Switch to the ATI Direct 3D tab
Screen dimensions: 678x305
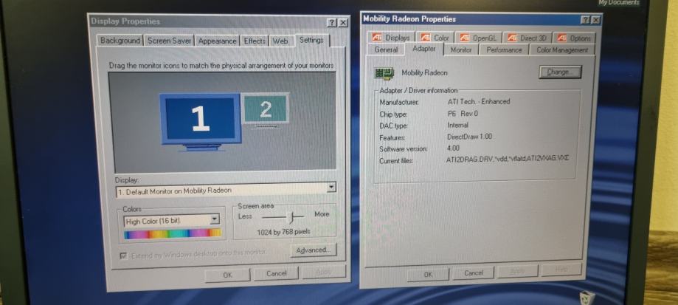[x=527, y=38]
